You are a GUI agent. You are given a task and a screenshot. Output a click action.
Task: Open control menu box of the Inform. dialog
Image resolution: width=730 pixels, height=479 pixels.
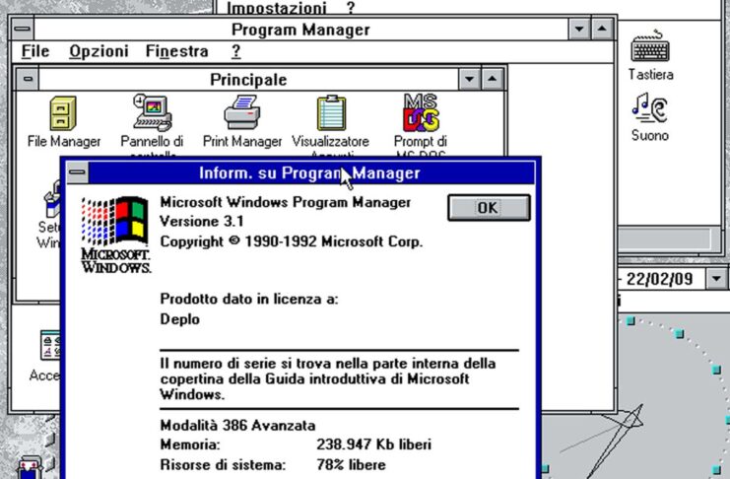(77, 172)
